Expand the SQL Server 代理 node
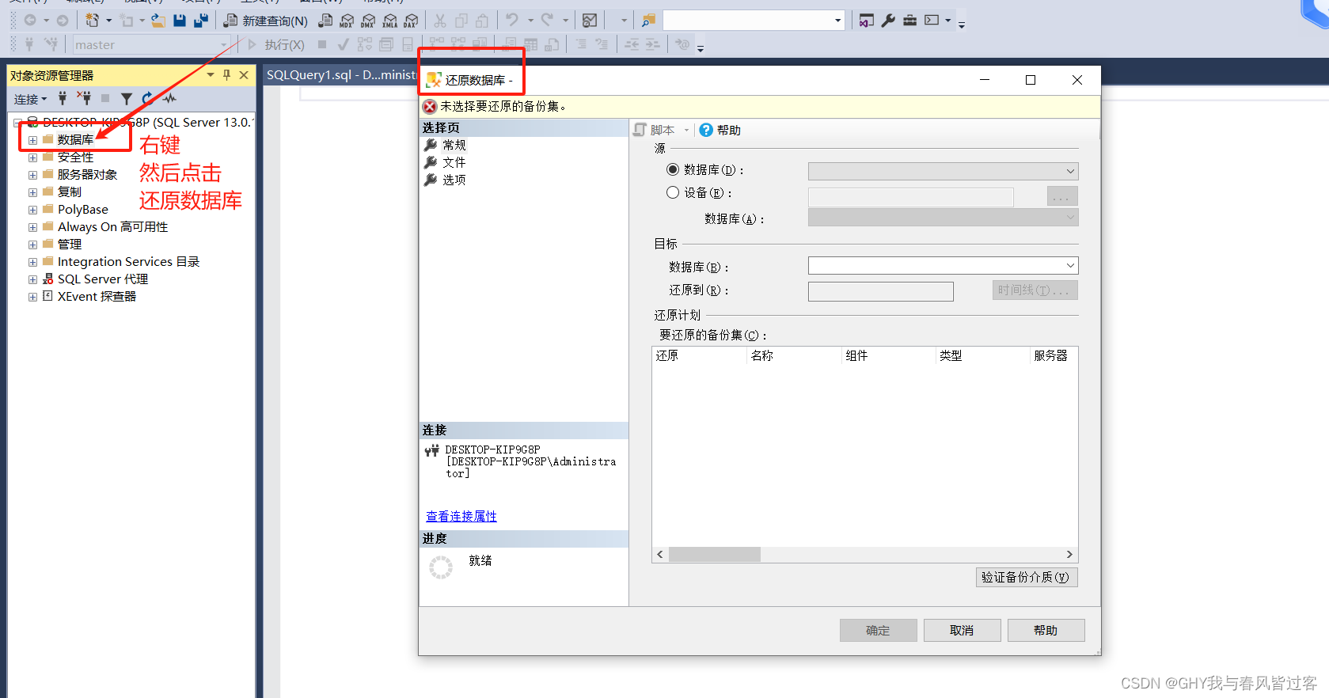 tap(32, 279)
